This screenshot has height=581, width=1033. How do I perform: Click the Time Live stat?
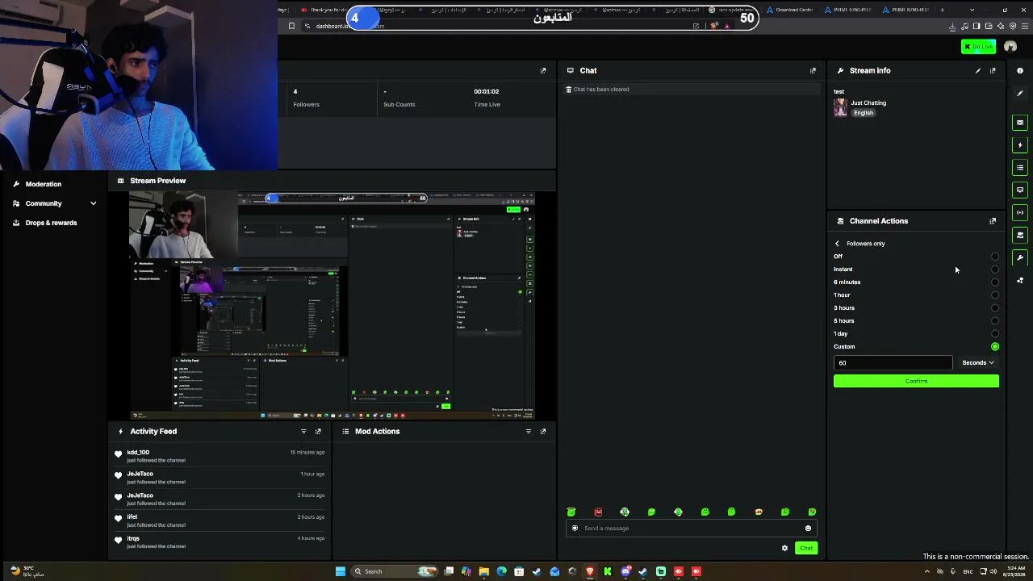(487, 98)
